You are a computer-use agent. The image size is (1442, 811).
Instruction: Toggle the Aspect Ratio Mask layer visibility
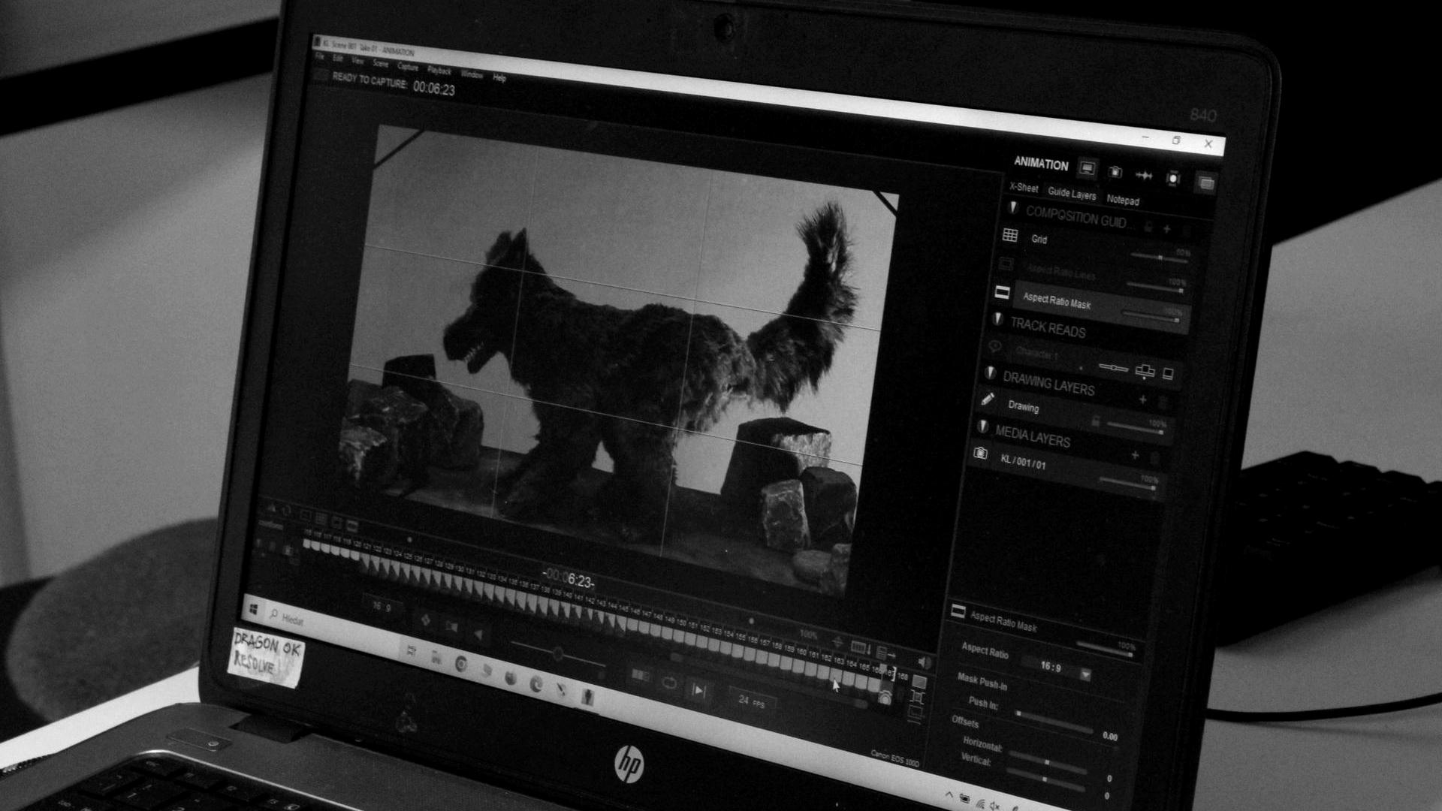[1002, 292]
